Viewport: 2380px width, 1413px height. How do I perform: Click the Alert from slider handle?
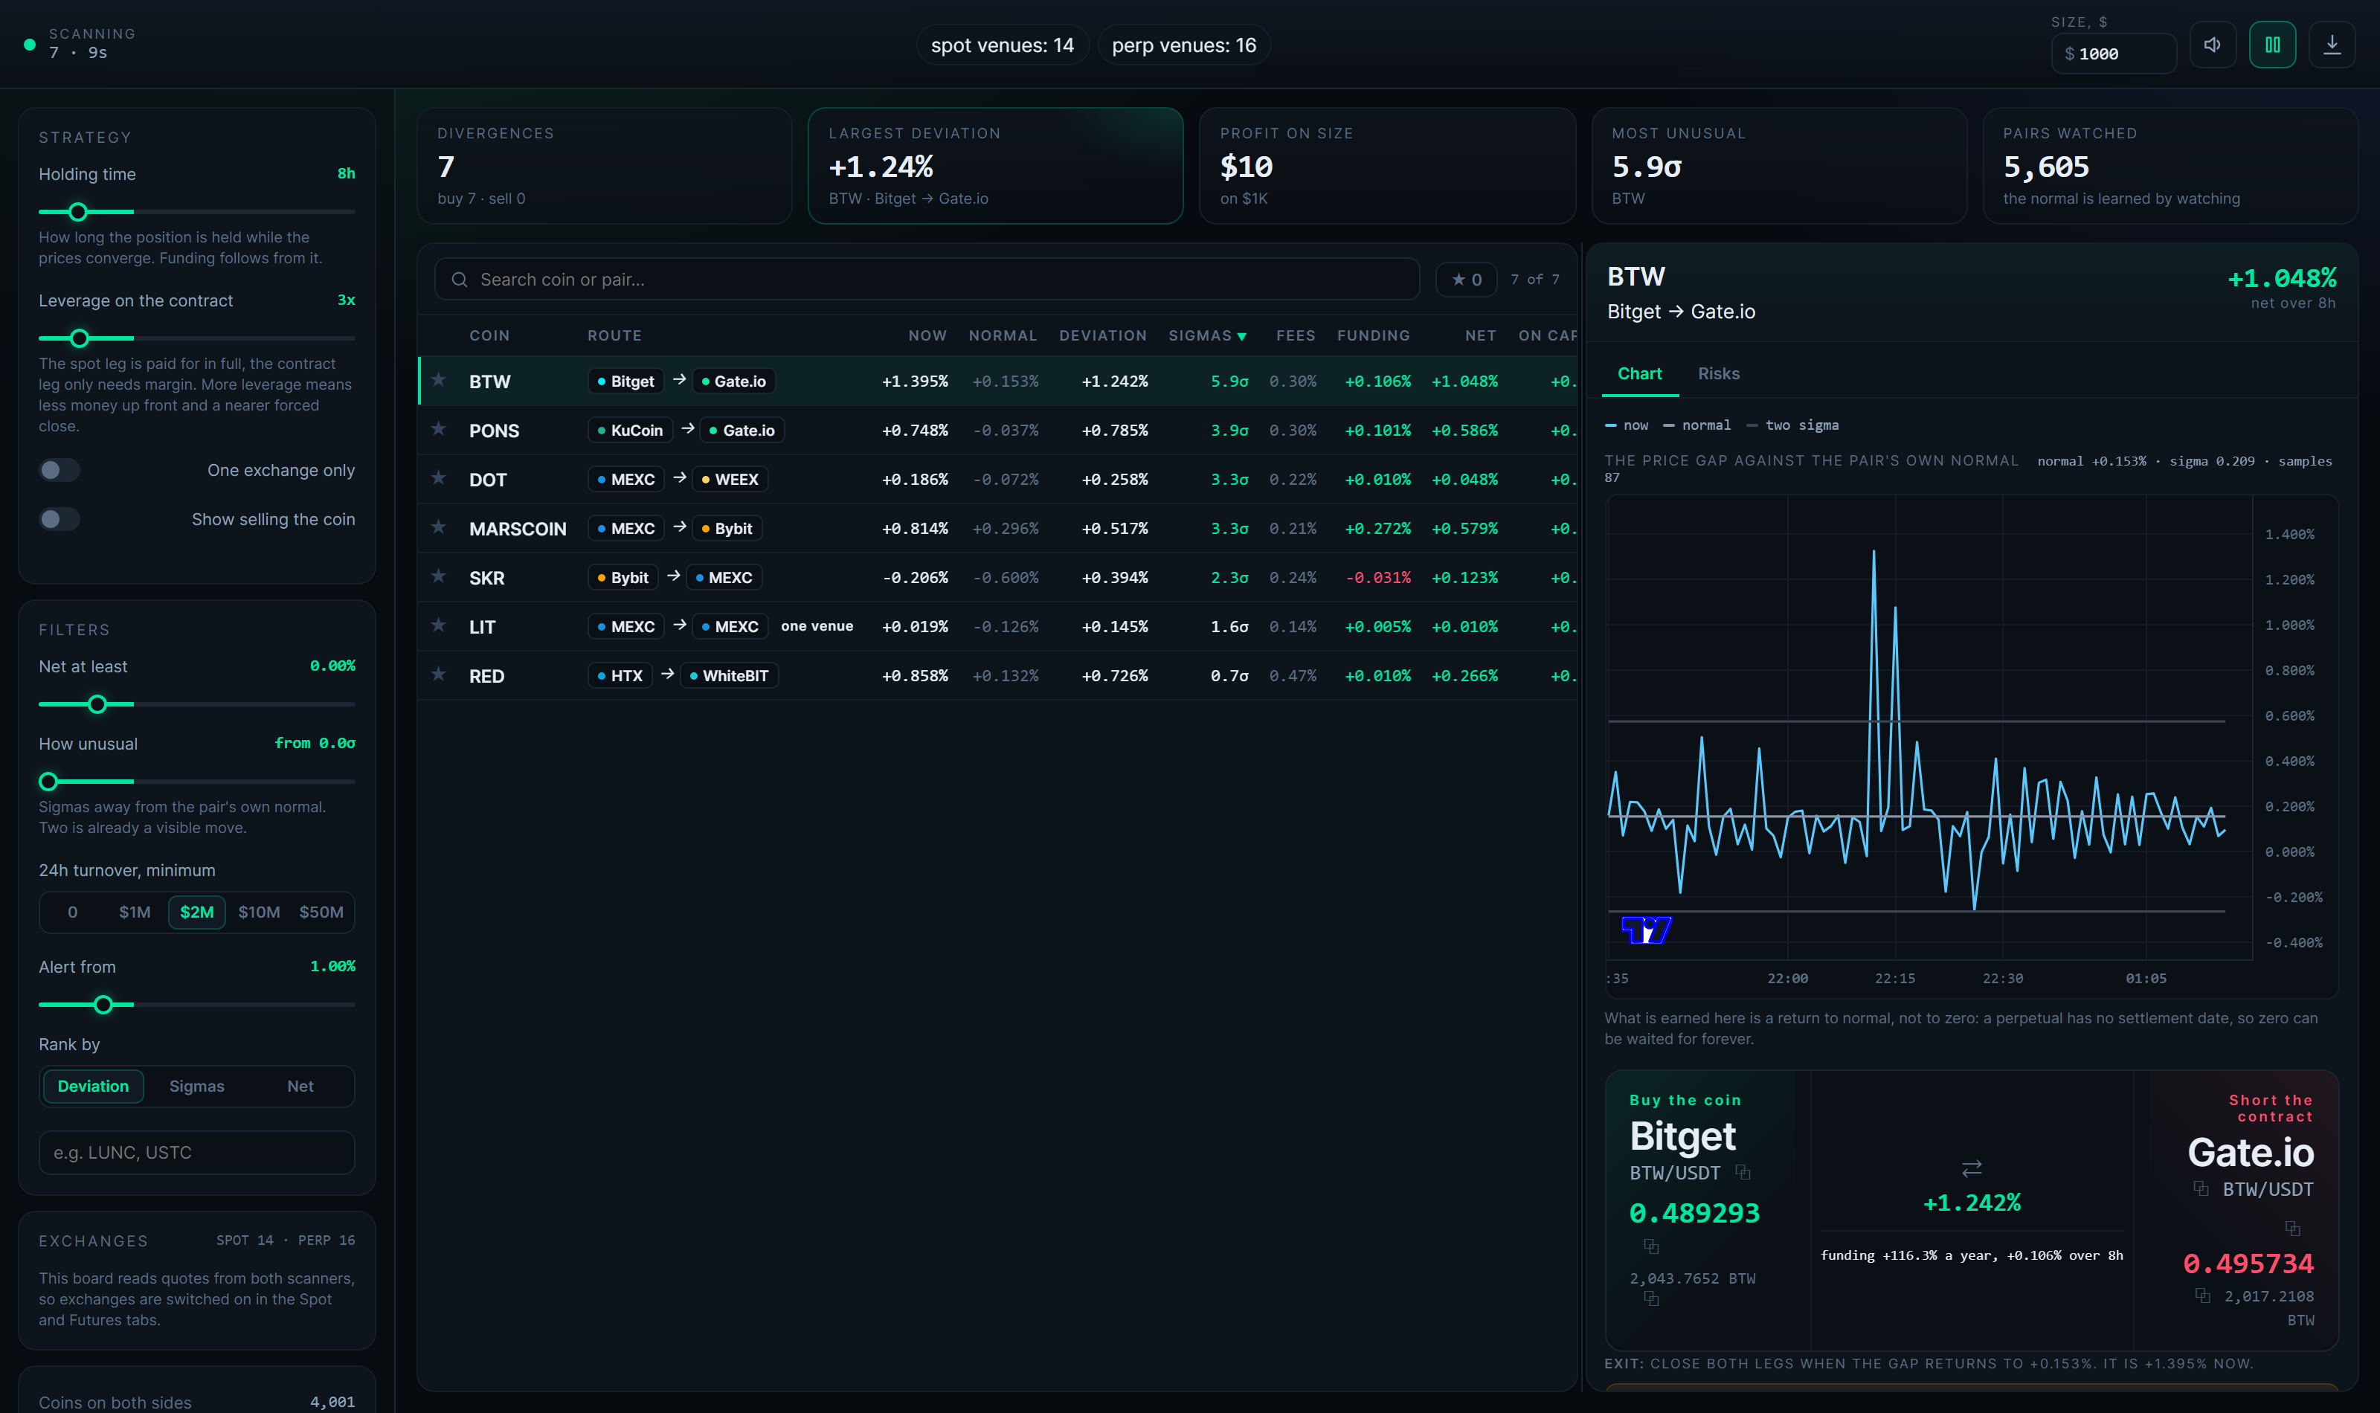(x=103, y=1005)
